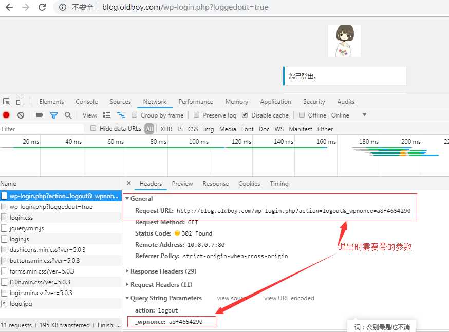The width and height of the screenshot is (449, 332).
Task: Switch to the Console tab
Action: click(x=86, y=102)
